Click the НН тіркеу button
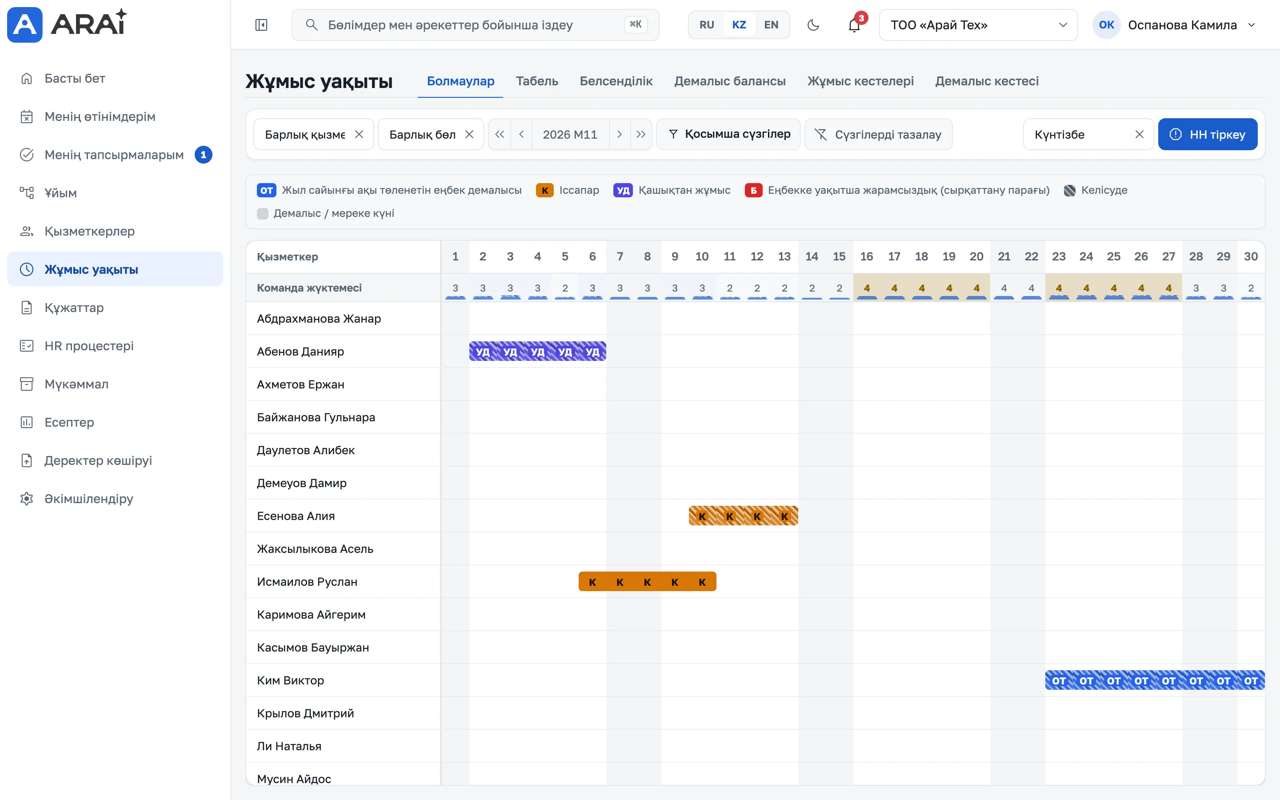The image size is (1280, 800). (x=1208, y=134)
